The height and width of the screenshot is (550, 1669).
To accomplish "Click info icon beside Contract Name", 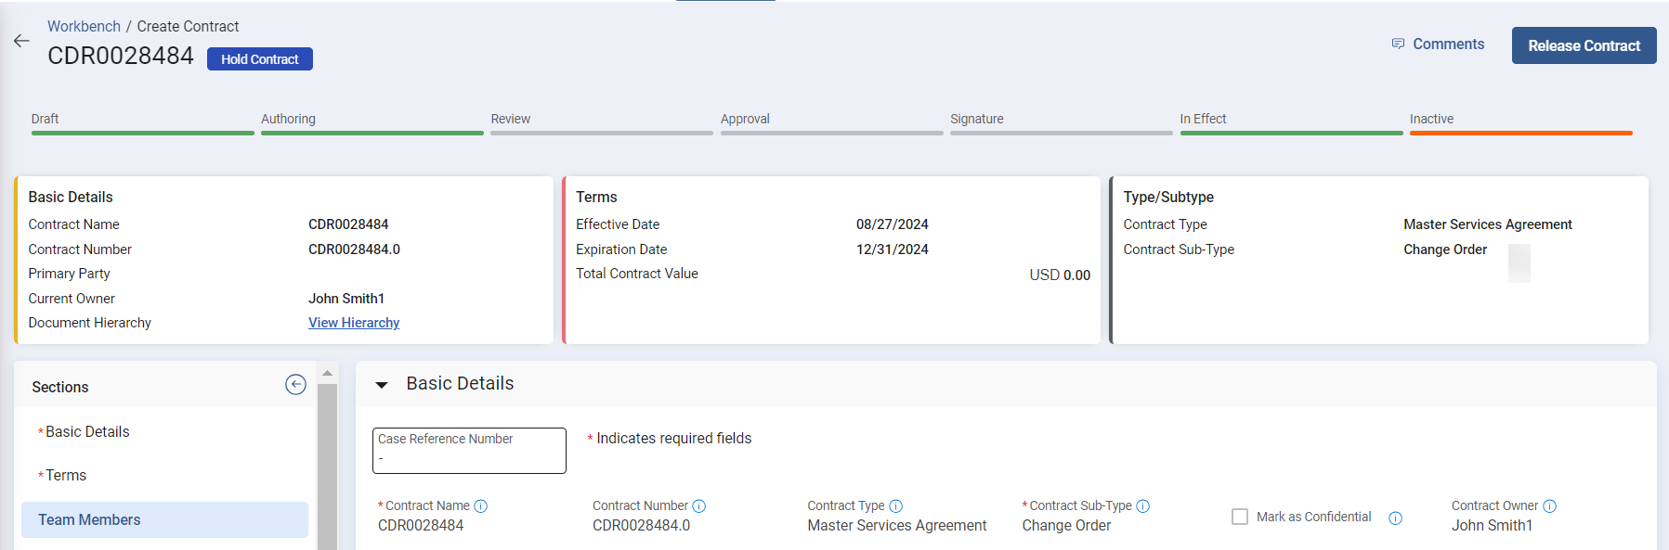I will [481, 506].
